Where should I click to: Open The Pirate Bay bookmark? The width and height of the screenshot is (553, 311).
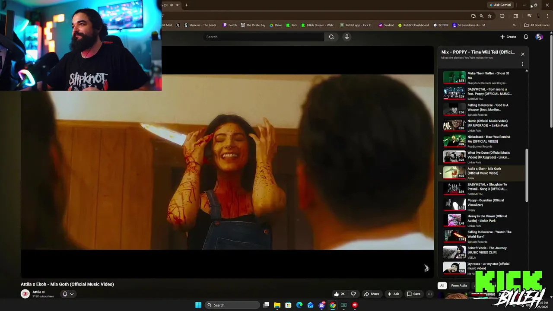[253, 25]
